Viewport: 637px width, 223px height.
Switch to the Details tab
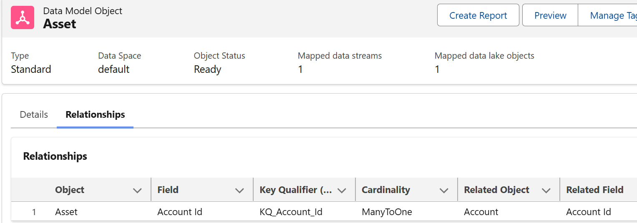[34, 114]
